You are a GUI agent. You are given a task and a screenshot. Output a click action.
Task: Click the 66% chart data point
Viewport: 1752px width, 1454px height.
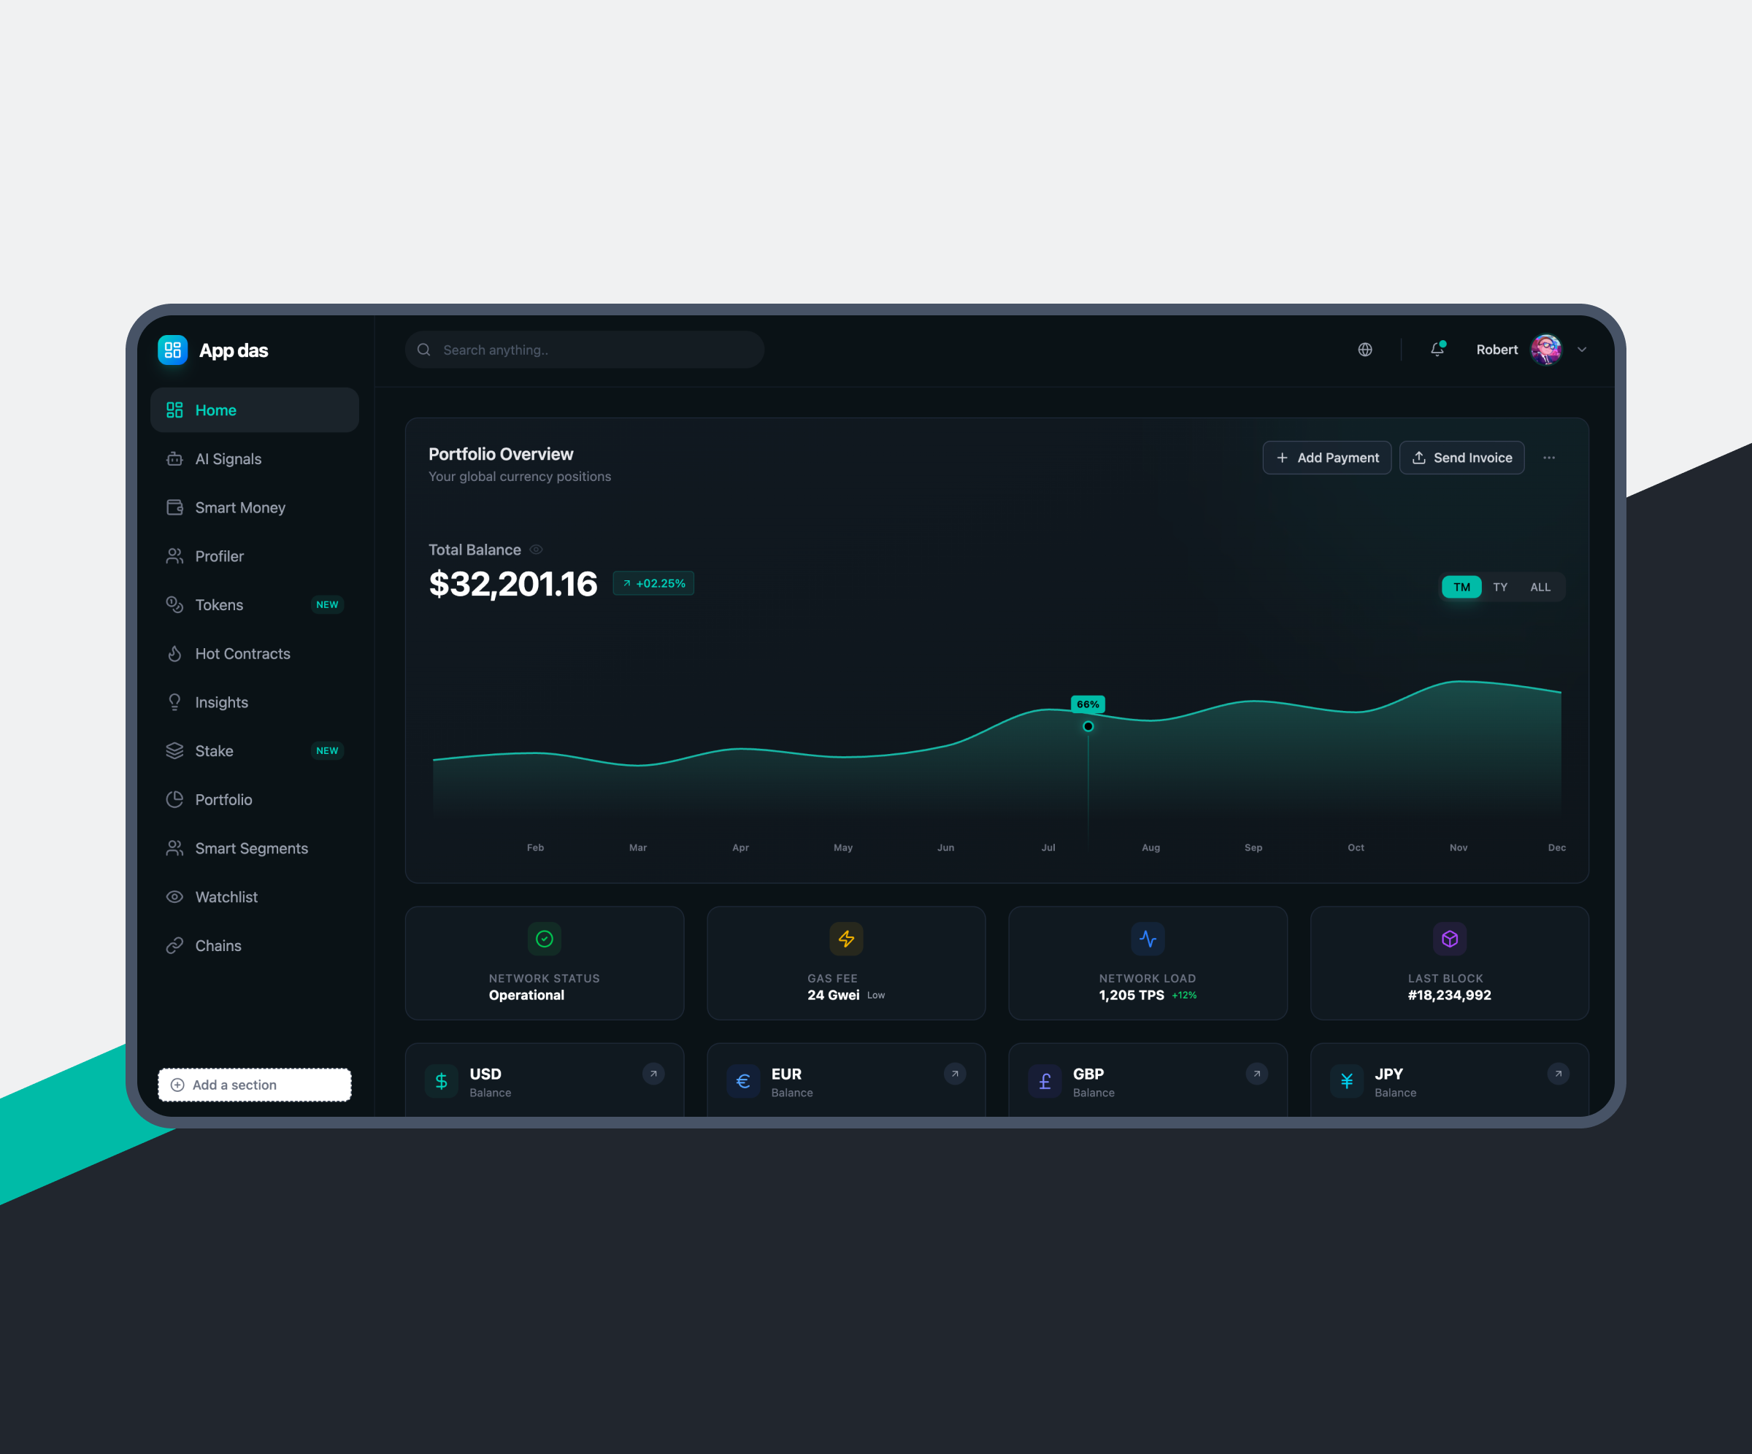(x=1088, y=726)
